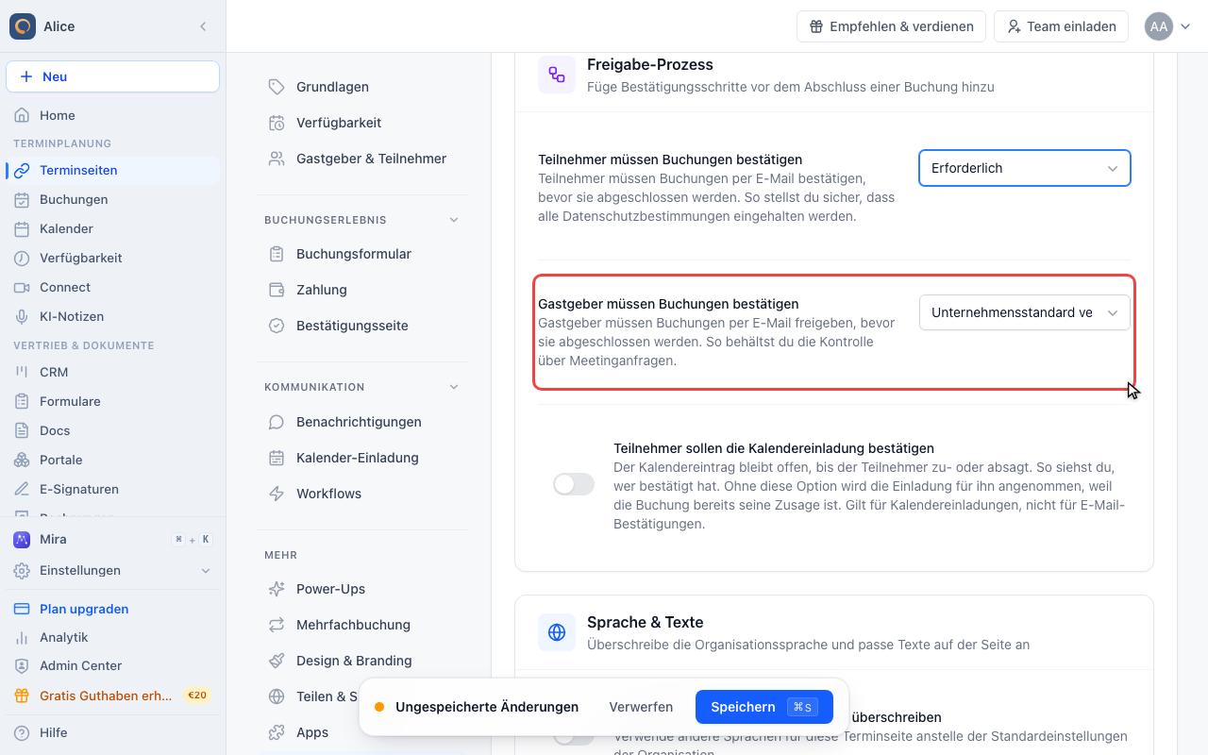
Task: Expand the Einstellungen chevron in sidebar
Action: coord(206,571)
